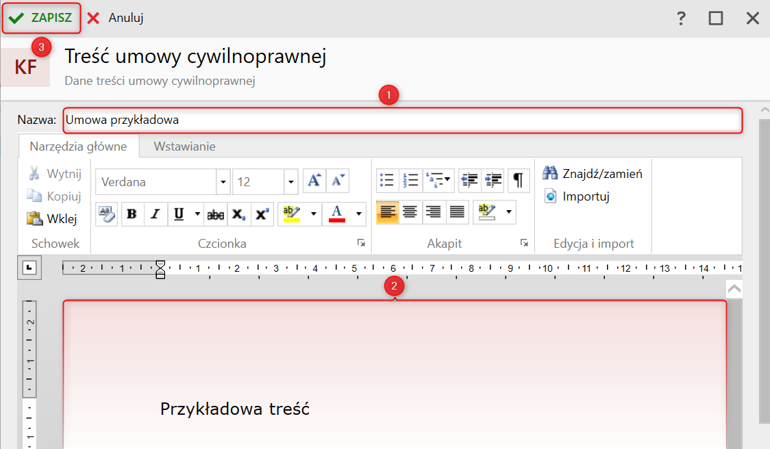Click Wytnij cut command

click(55, 174)
